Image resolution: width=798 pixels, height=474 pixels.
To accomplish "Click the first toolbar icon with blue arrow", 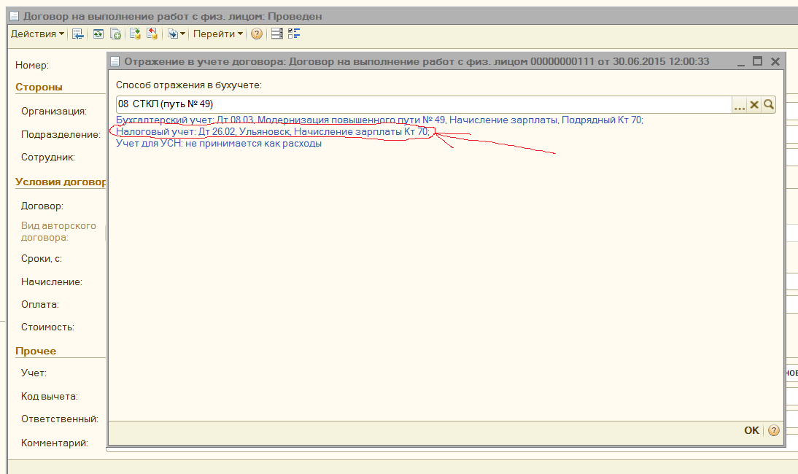I will 78,34.
